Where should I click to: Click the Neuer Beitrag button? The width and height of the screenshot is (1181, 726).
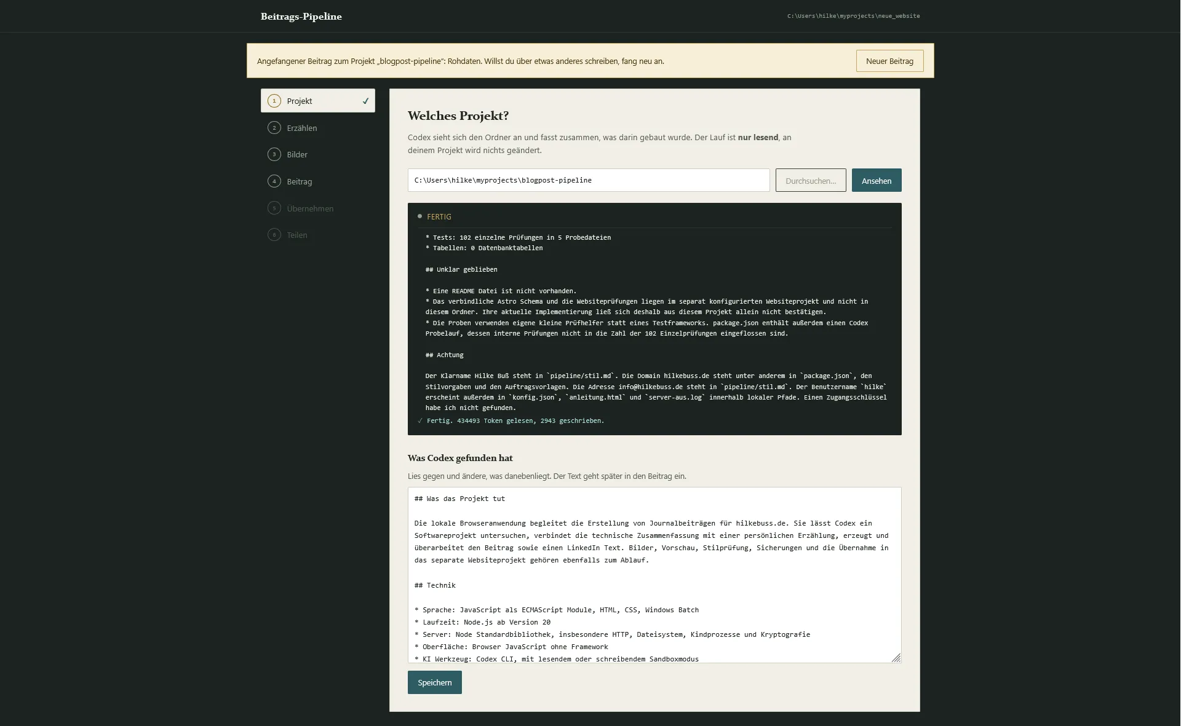tap(889, 61)
